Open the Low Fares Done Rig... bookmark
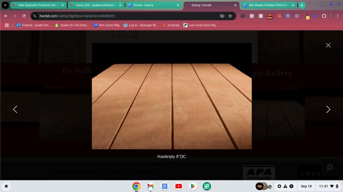 coord(201,25)
